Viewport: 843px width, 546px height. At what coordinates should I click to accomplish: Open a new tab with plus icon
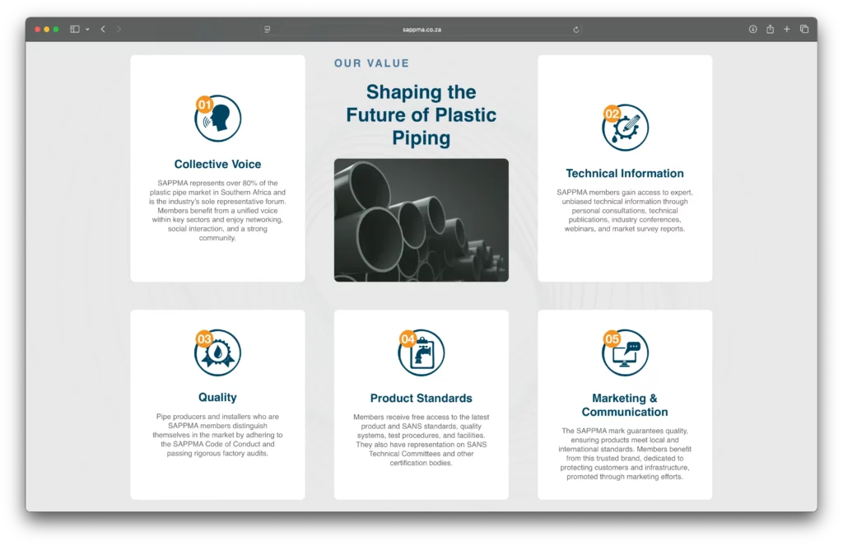(787, 30)
